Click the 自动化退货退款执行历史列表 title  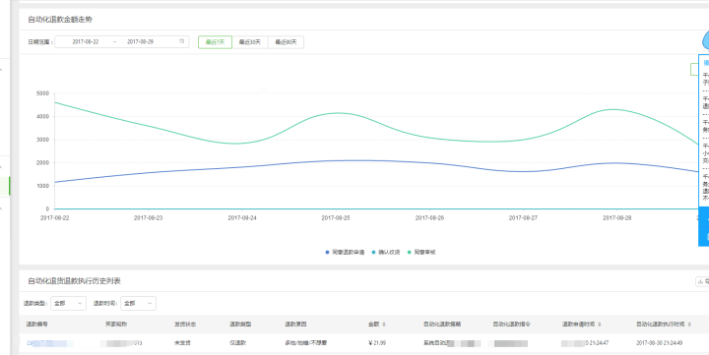point(74,281)
